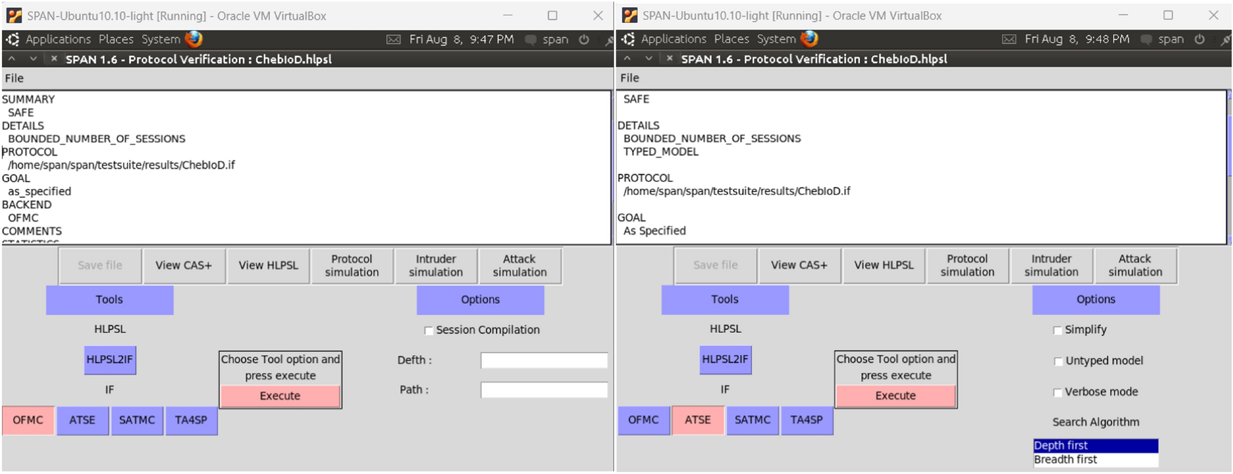The width and height of the screenshot is (1233, 474).
Task: Open the File menu in the left SPAN window
Action: [14, 78]
